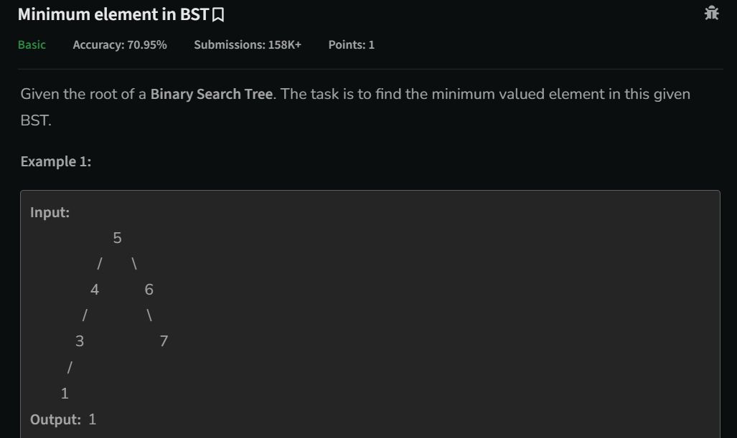
Task: Select the green Basic difficulty label
Action: click(32, 44)
